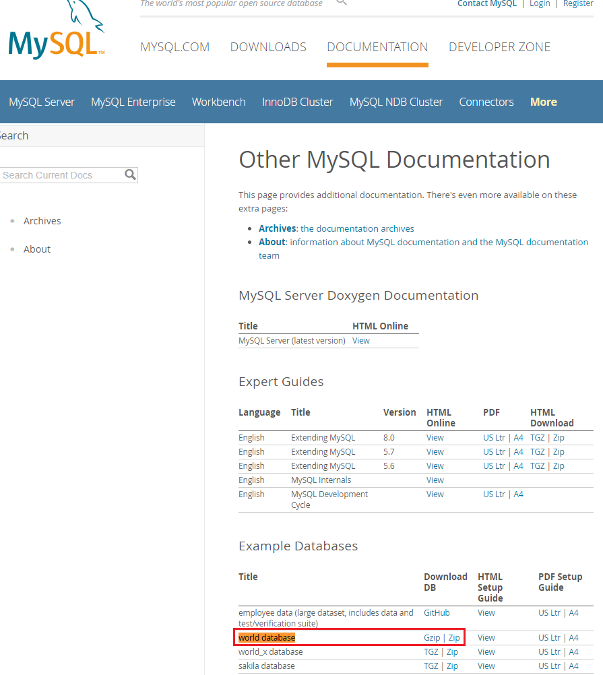This screenshot has width=603, height=675.
Task: Click the highlighted 'world database' title text
Action: (x=267, y=637)
